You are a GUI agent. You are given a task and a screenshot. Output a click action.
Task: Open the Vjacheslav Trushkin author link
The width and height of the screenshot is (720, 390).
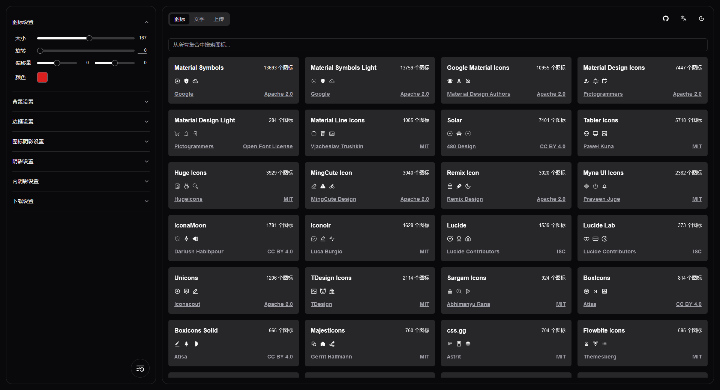[337, 146]
